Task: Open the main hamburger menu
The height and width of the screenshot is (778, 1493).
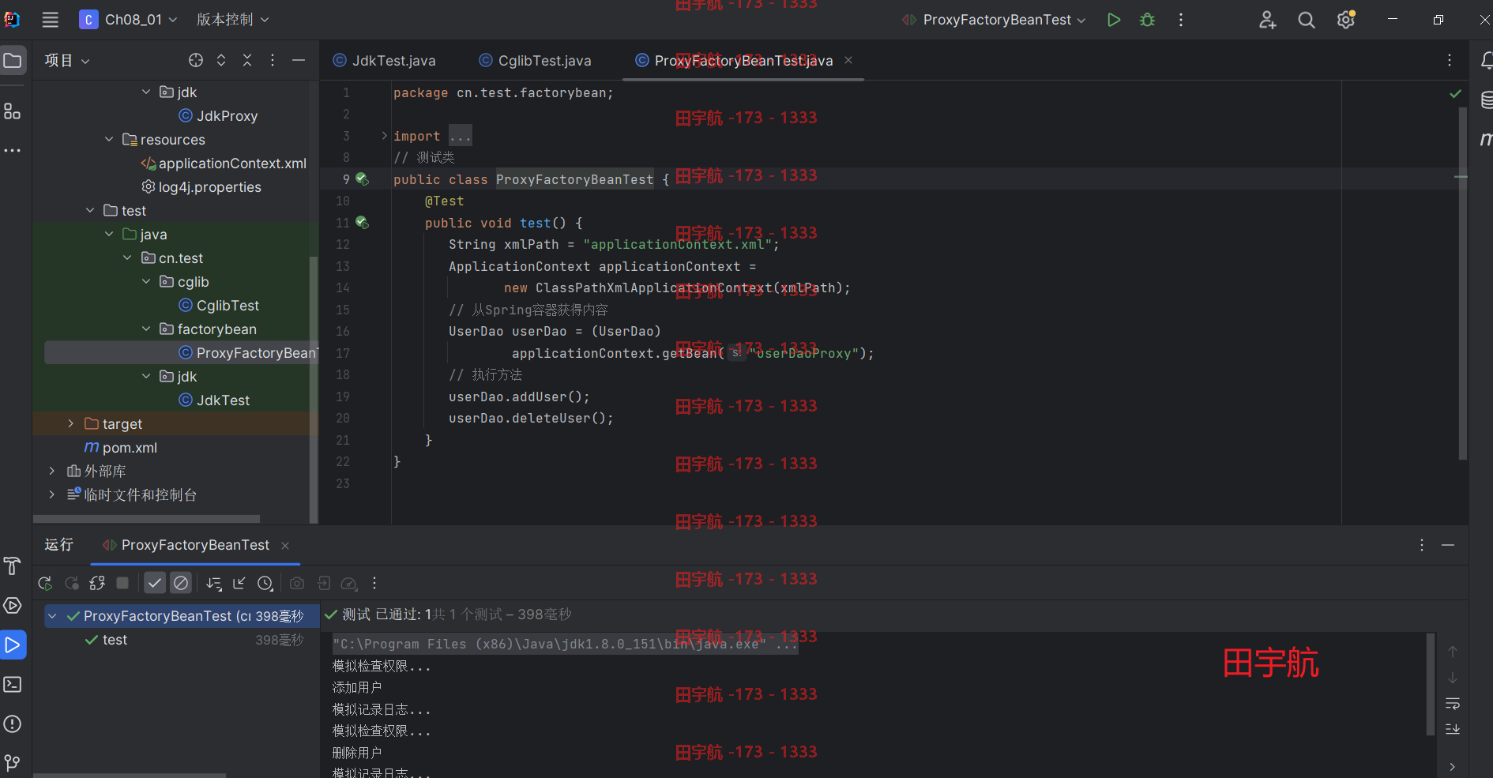Action: click(51, 20)
